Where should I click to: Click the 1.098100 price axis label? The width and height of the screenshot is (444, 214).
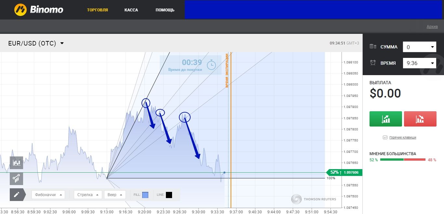click(351, 62)
